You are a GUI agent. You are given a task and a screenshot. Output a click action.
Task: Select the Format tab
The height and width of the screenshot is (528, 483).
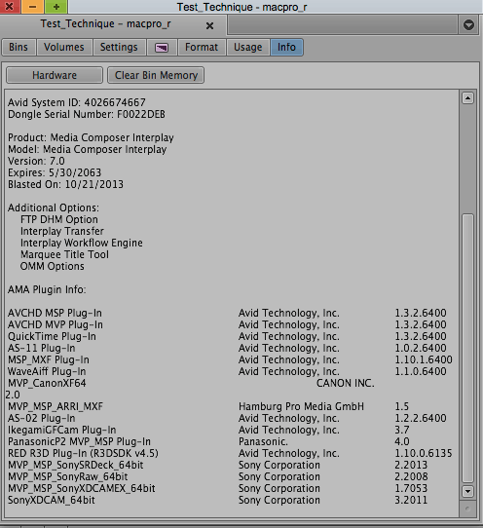[202, 47]
